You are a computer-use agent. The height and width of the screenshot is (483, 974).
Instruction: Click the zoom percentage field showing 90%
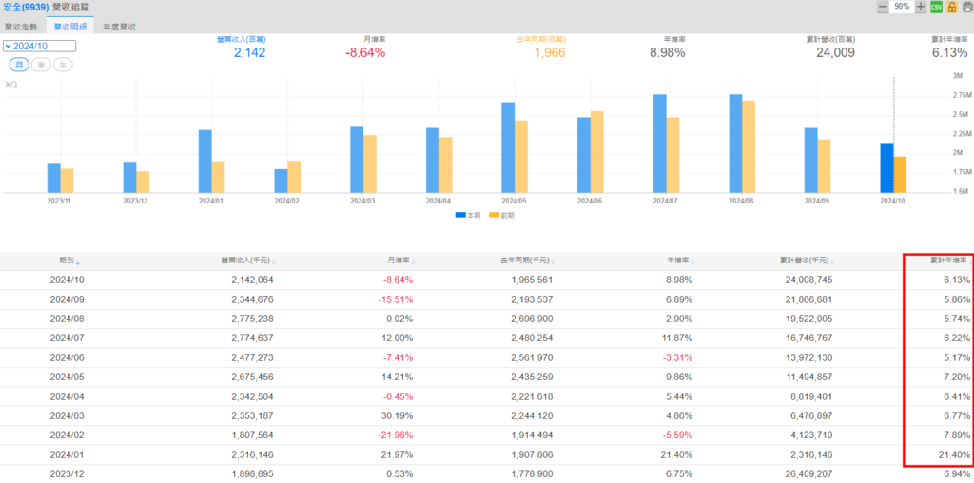coord(902,7)
